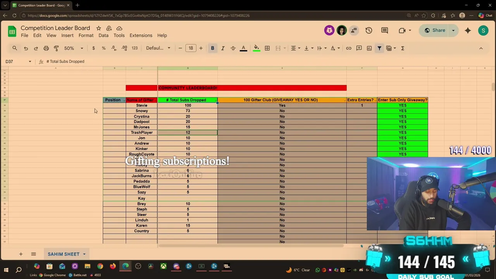Screen dimensions: 496x279
Task: Click the formula bar text
Action: (x=65, y=61)
